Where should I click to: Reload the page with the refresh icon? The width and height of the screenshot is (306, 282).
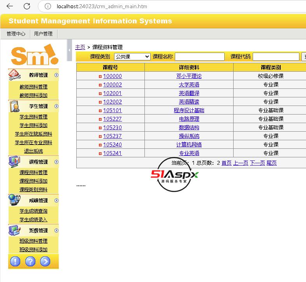pos(27,6)
